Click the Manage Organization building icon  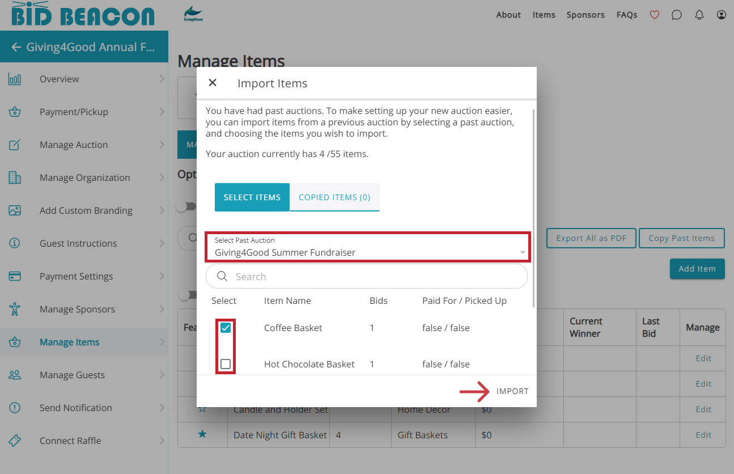click(15, 177)
